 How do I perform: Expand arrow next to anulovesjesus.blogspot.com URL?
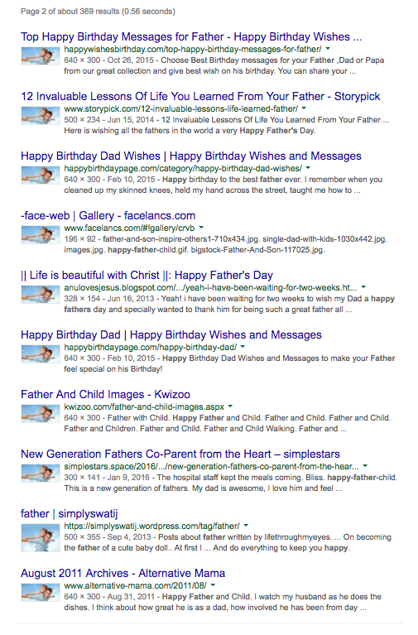pyautogui.click(x=363, y=287)
